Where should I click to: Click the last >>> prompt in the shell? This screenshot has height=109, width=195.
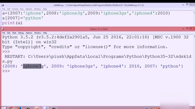pyautogui.click(x=6, y=71)
